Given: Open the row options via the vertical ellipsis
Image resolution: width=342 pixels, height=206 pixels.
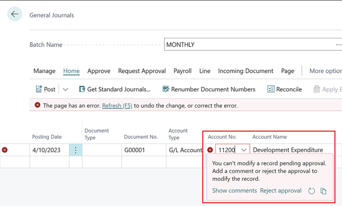Looking at the screenshot, I should pyautogui.click(x=76, y=150).
